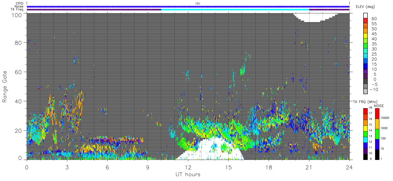This screenshot has width=393, height=181.
Task: Pick blue NOISE segment between 10 and 100
Action: point(377,144)
